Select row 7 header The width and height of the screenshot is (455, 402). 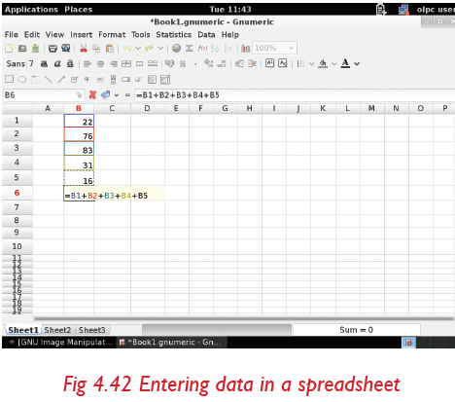(17, 207)
